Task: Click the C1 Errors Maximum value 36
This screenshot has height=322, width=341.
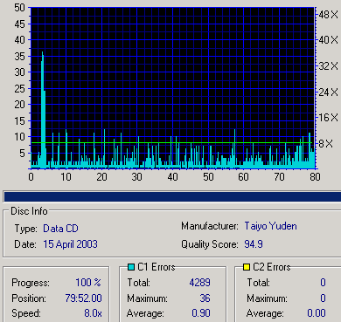Action: pyautogui.click(x=205, y=298)
